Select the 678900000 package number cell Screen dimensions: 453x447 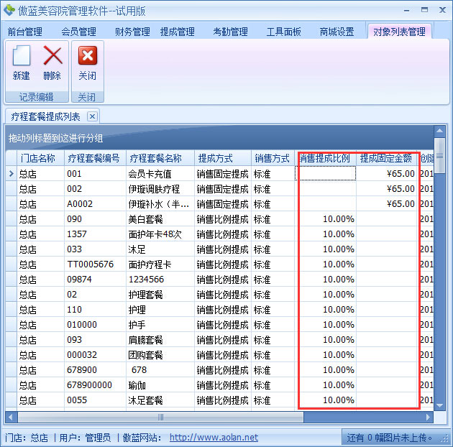click(95, 384)
